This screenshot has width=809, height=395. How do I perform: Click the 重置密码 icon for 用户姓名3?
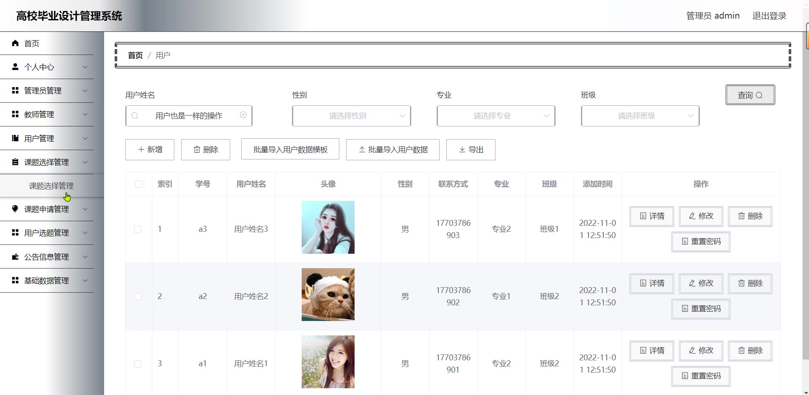point(685,241)
